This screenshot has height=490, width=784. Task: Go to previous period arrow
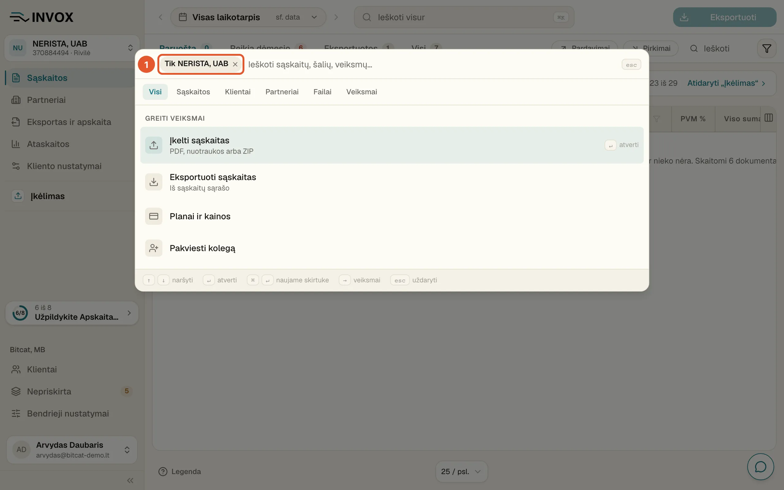click(x=161, y=17)
